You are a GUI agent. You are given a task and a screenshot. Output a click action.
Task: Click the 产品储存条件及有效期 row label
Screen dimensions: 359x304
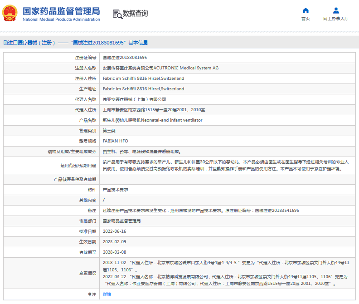[75, 179]
